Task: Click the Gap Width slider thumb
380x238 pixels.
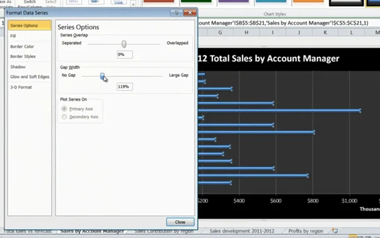Action: [102, 76]
